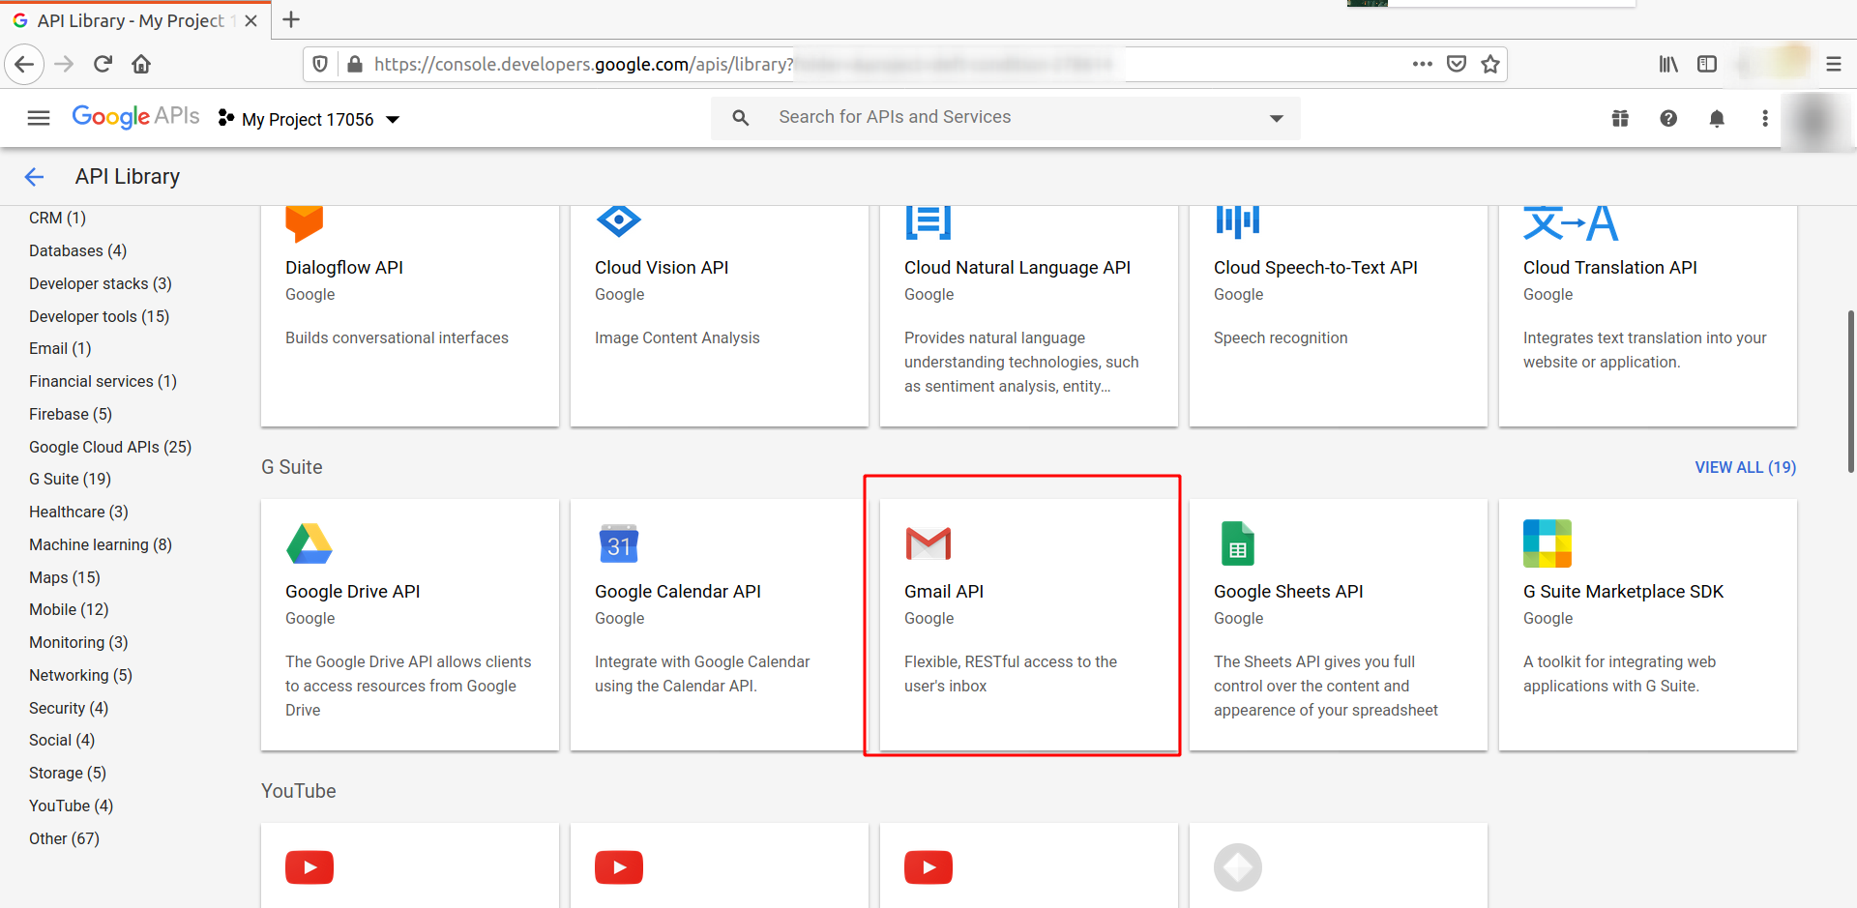Open the help question mark icon
1857x908 pixels.
(x=1668, y=118)
